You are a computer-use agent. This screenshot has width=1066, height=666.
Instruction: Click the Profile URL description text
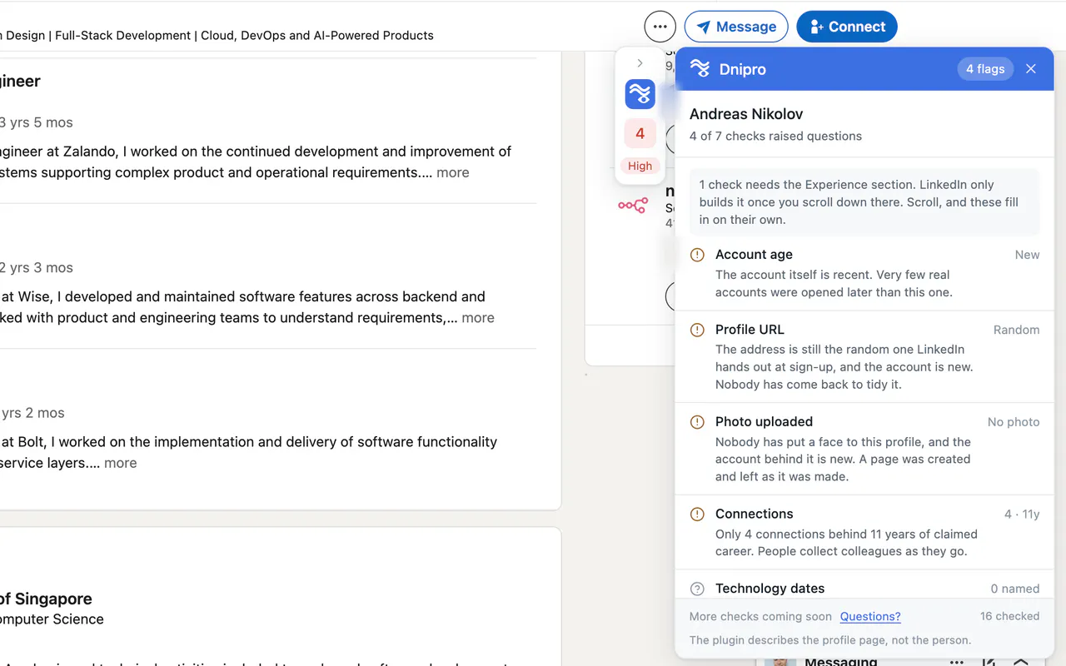point(844,367)
